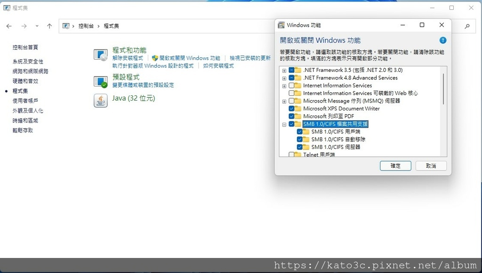Viewport: 482px width, 273px height.
Task: Open 輕鬆存取 category
Action: [x=23, y=130]
